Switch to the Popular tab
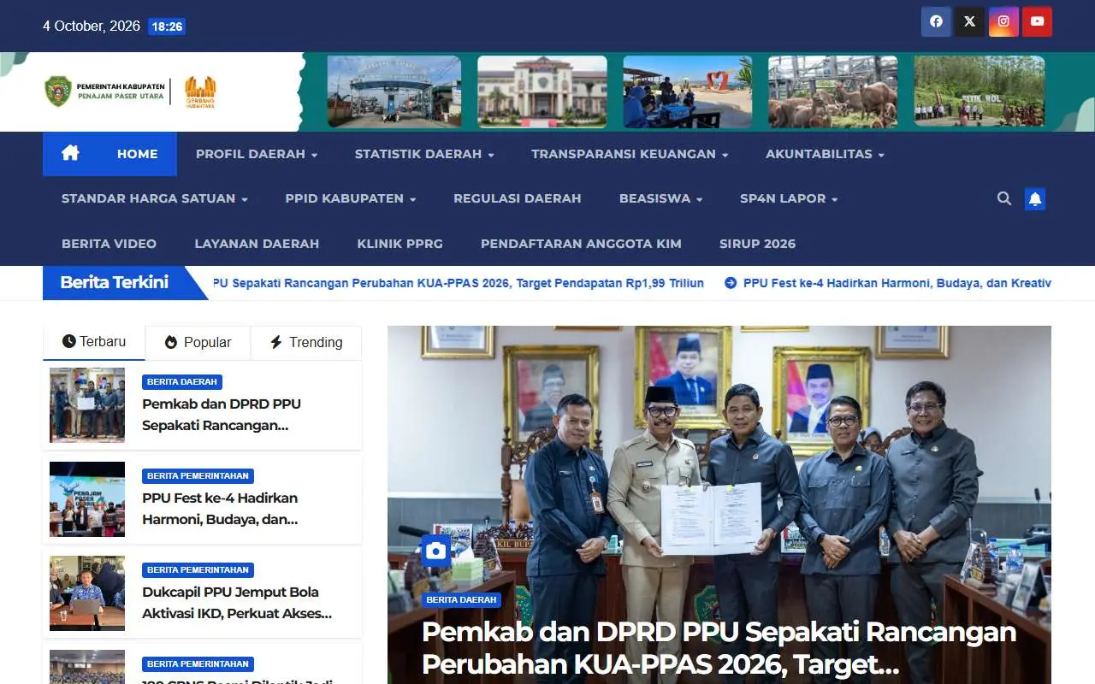The height and width of the screenshot is (684, 1095). [x=198, y=342]
